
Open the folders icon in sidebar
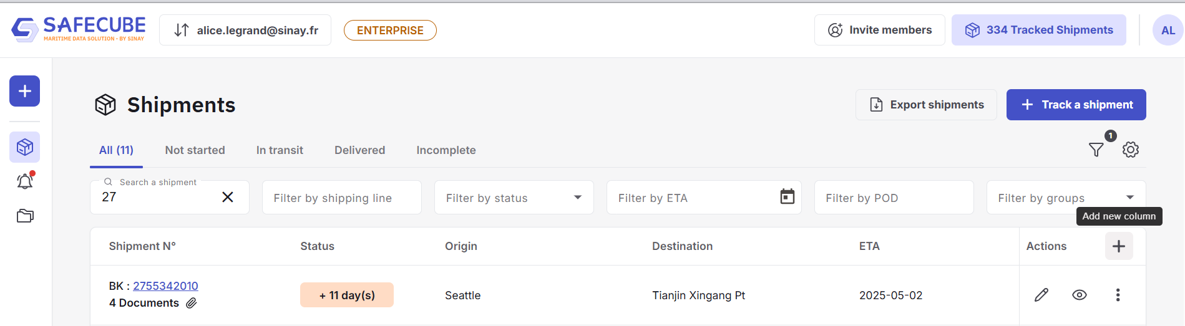pos(25,216)
